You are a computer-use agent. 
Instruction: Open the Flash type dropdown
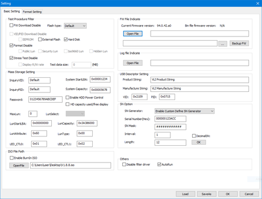(x=75, y=26)
